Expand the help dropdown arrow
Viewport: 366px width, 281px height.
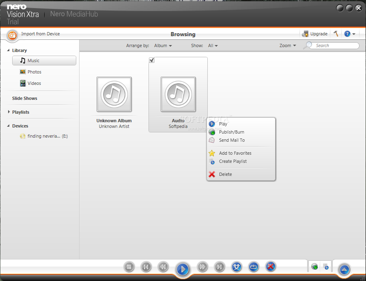tap(354, 34)
